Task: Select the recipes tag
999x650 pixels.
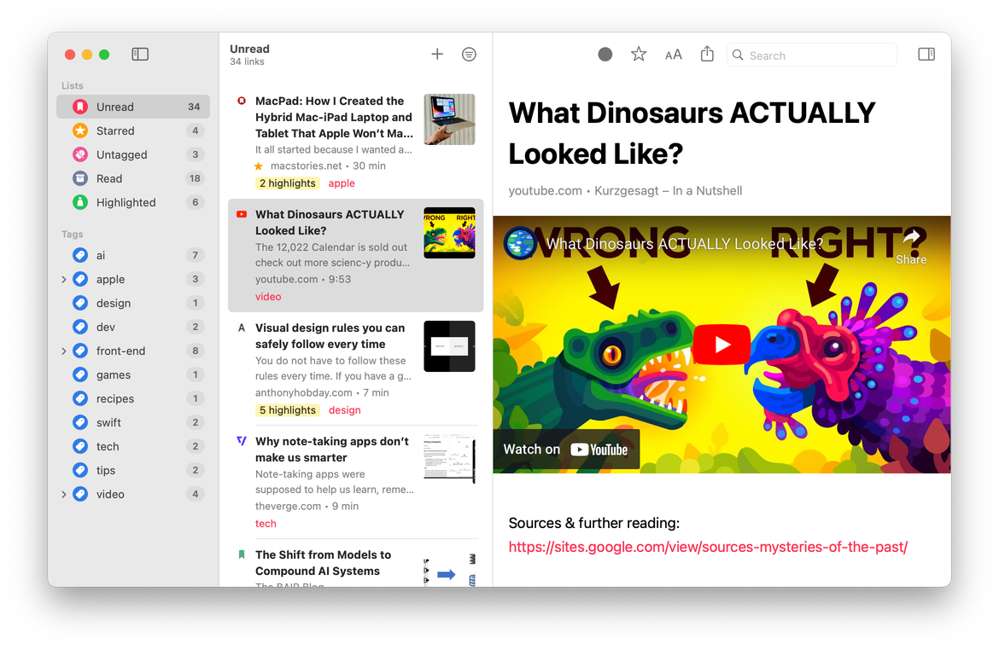Action: pyautogui.click(x=133, y=398)
